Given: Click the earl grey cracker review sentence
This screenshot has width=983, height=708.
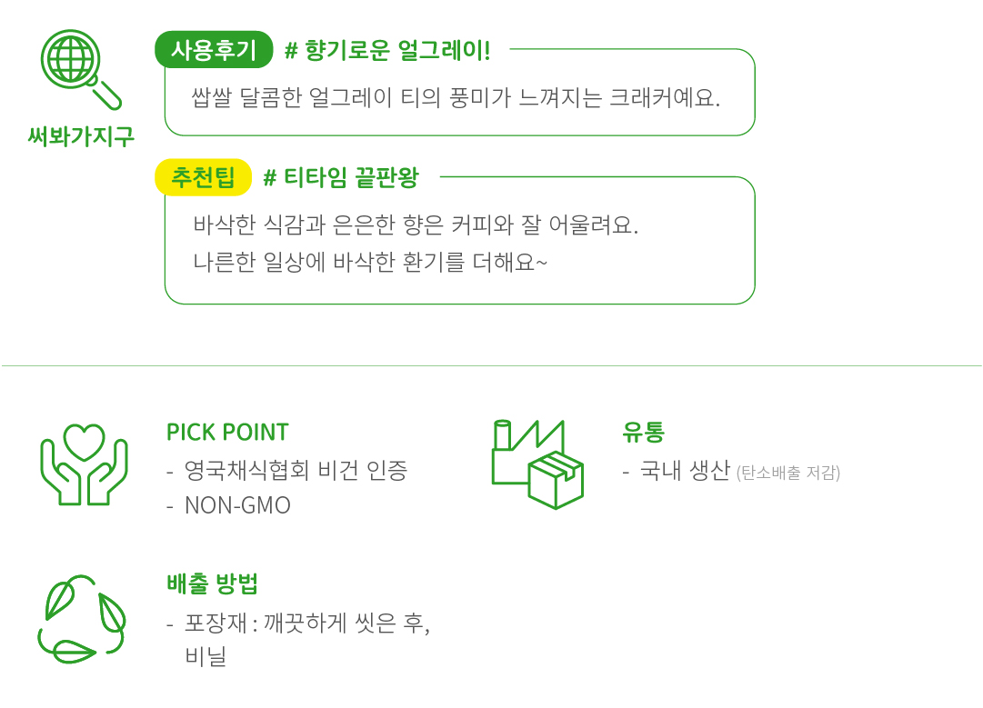Looking at the screenshot, I should click(x=456, y=98).
